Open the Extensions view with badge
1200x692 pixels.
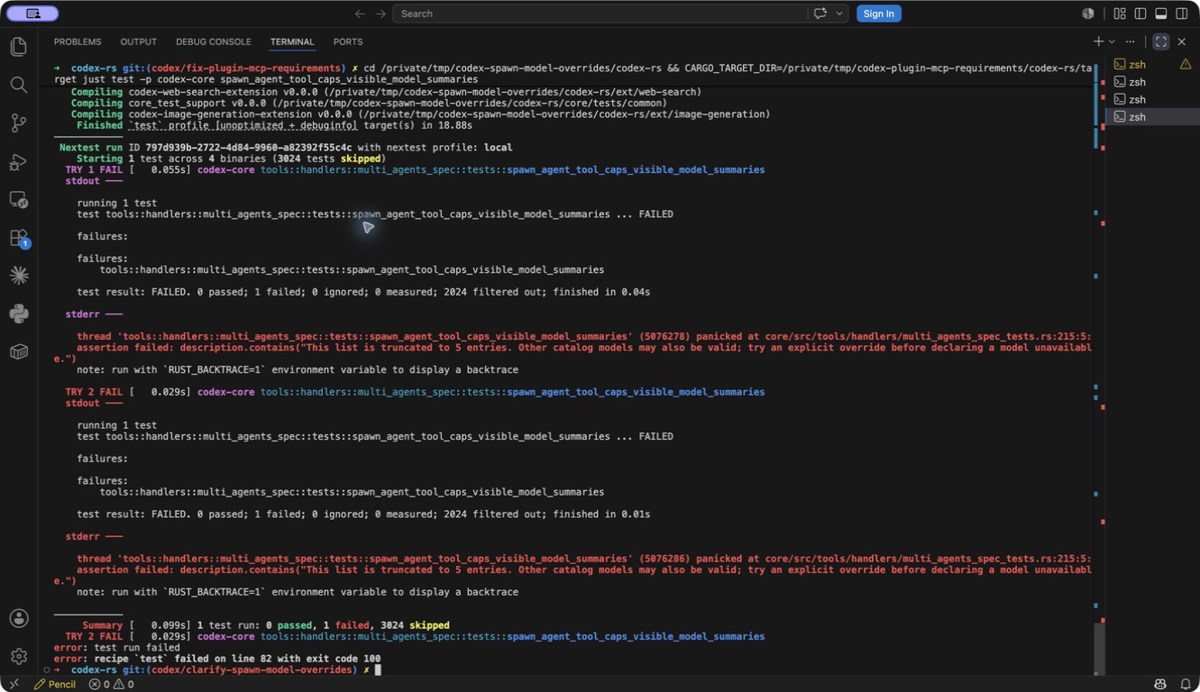tap(18, 239)
